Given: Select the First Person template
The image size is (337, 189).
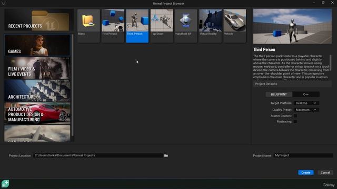Looking at the screenshot, I should [113, 26].
